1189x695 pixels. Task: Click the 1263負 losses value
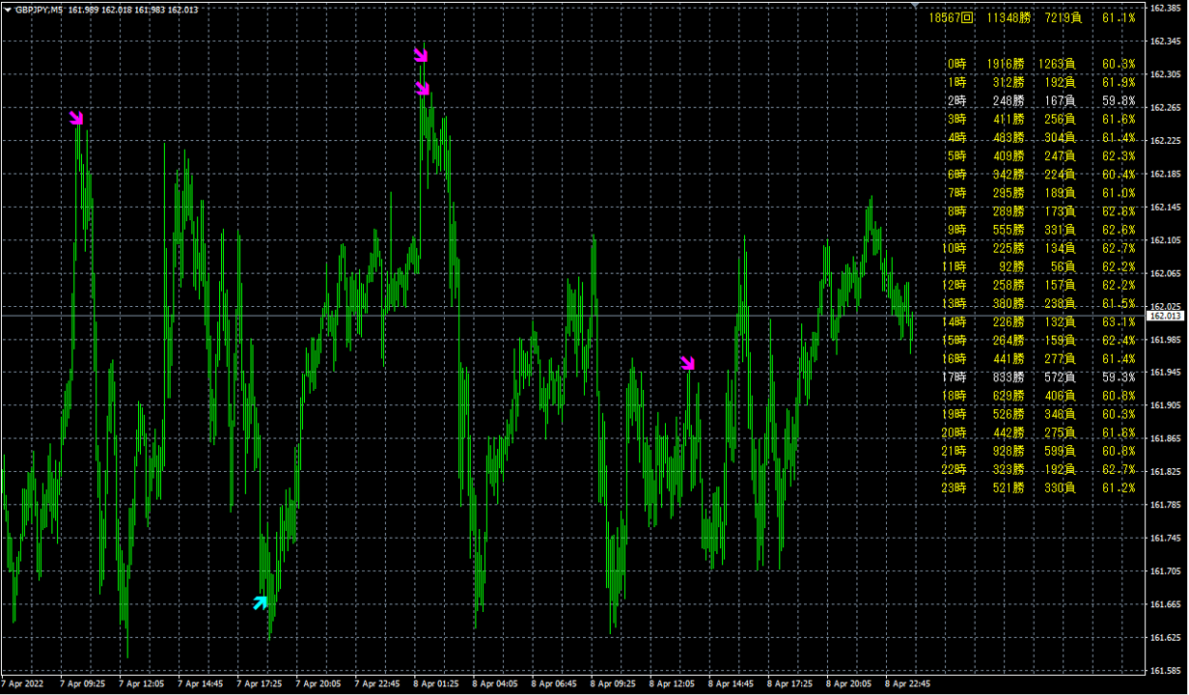[1057, 64]
